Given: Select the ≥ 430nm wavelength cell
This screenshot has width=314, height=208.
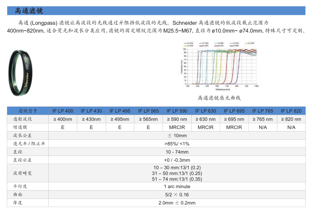Looking at the screenshot, I should pyautogui.click(x=91, y=119).
